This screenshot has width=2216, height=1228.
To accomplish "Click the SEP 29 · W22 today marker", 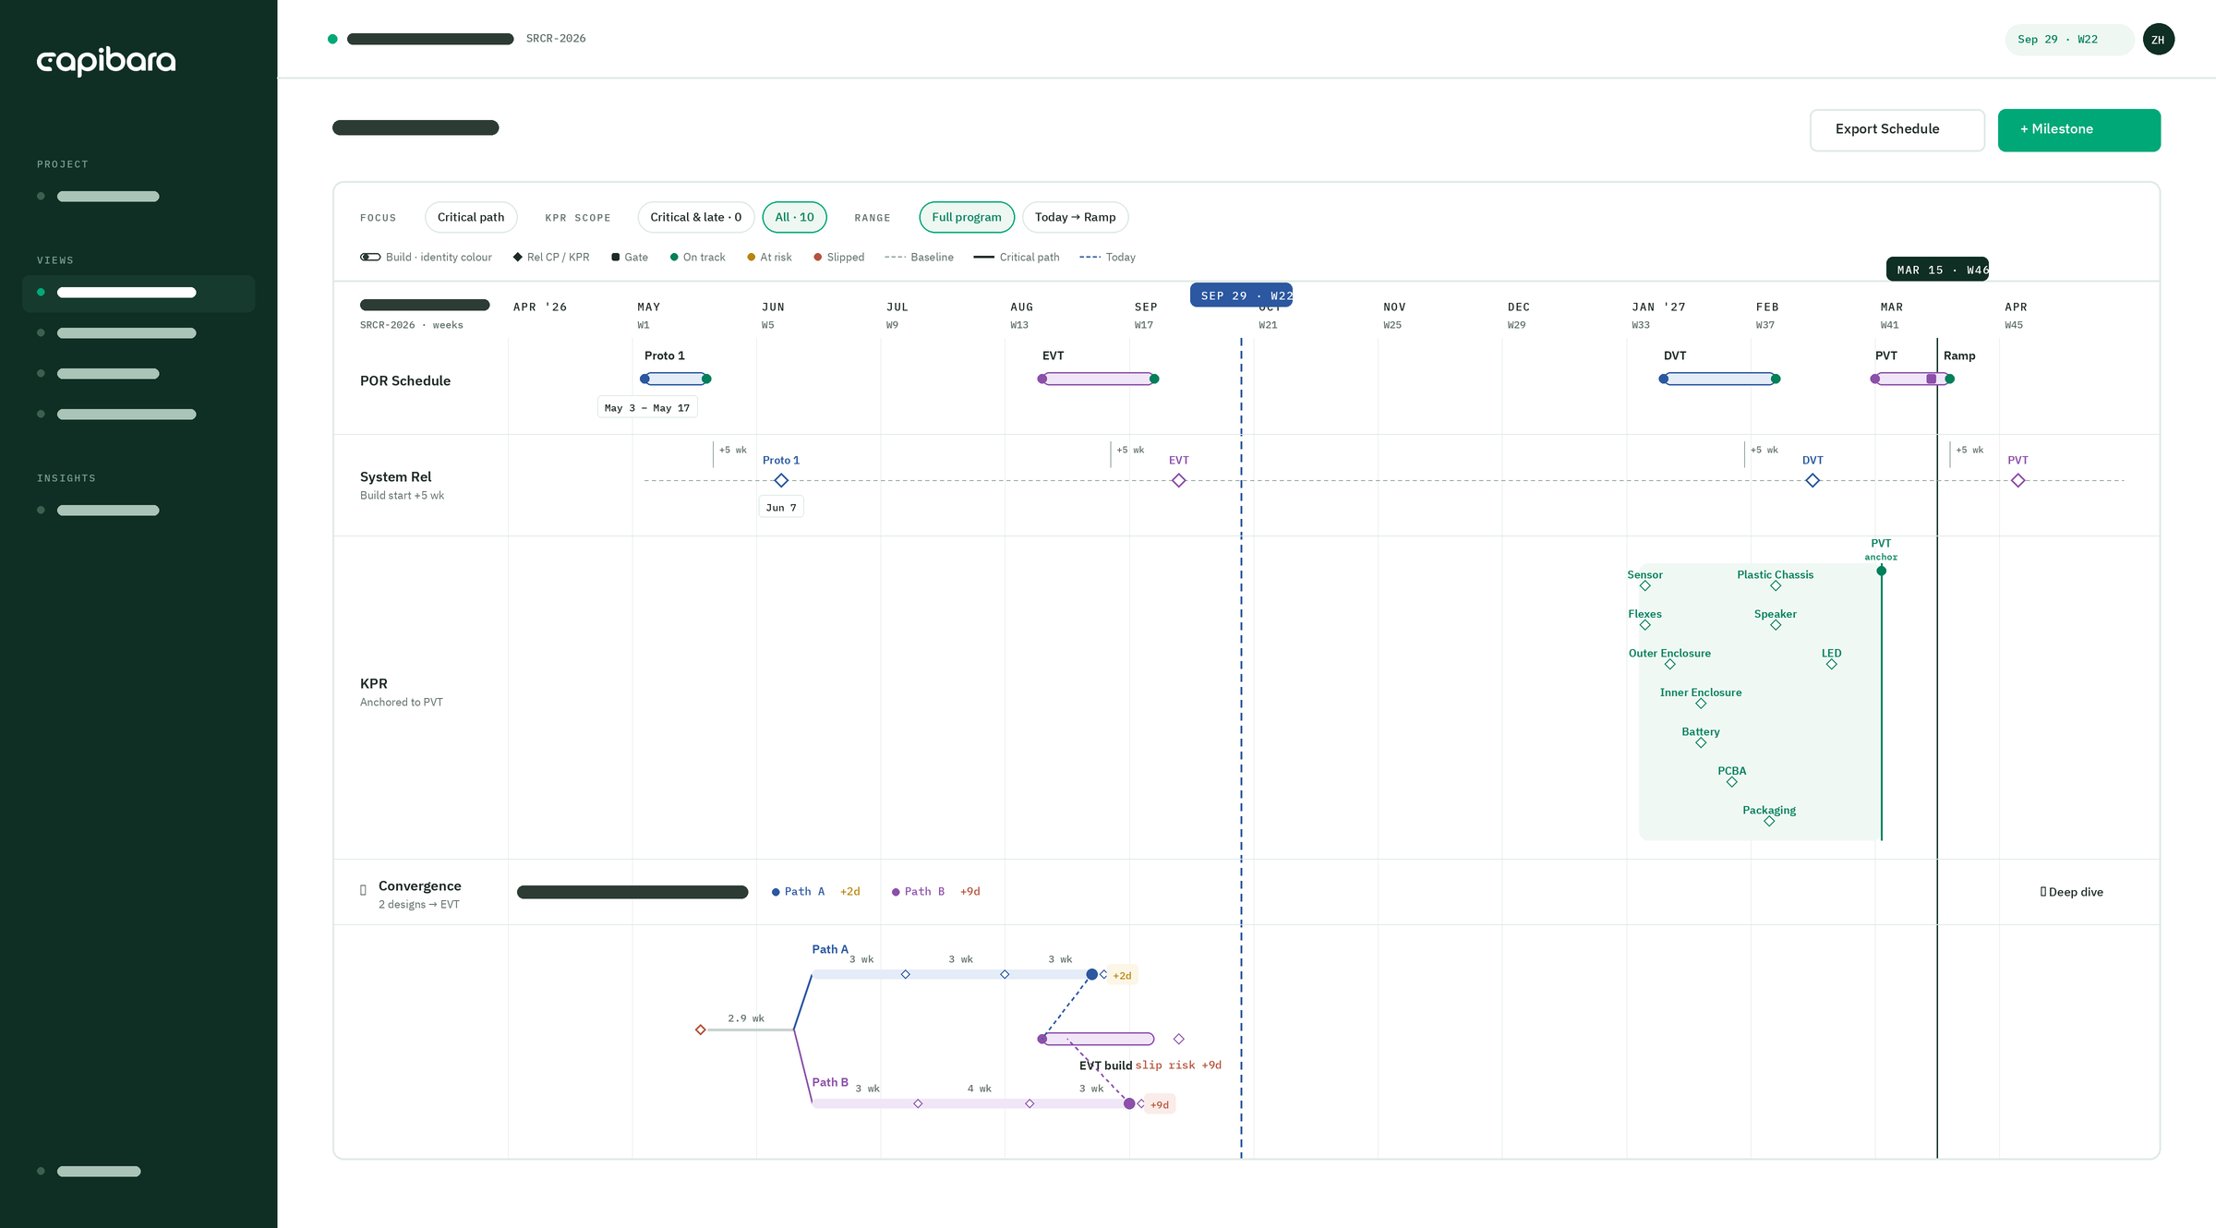I will pyautogui.click(x=1241, y=295).
